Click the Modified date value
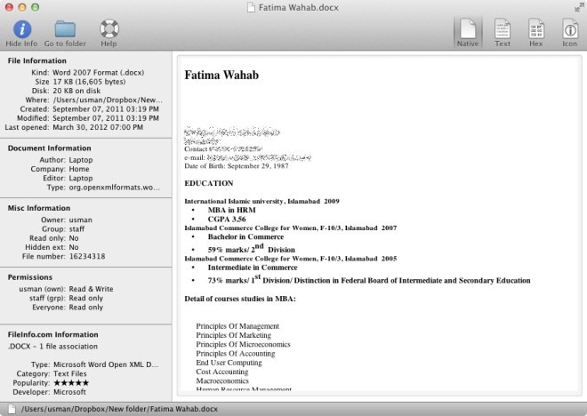The image size is (587, 416). [106, 118]
